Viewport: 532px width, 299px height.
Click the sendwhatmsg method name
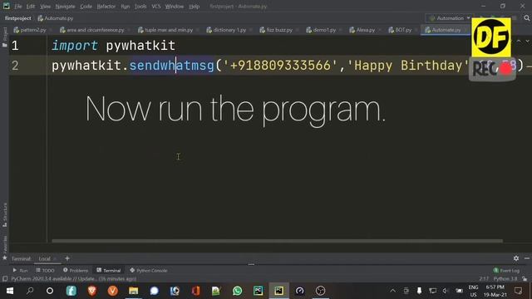(172, 66)
